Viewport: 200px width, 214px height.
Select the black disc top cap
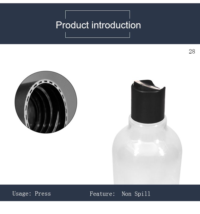(x=148, y=102)
